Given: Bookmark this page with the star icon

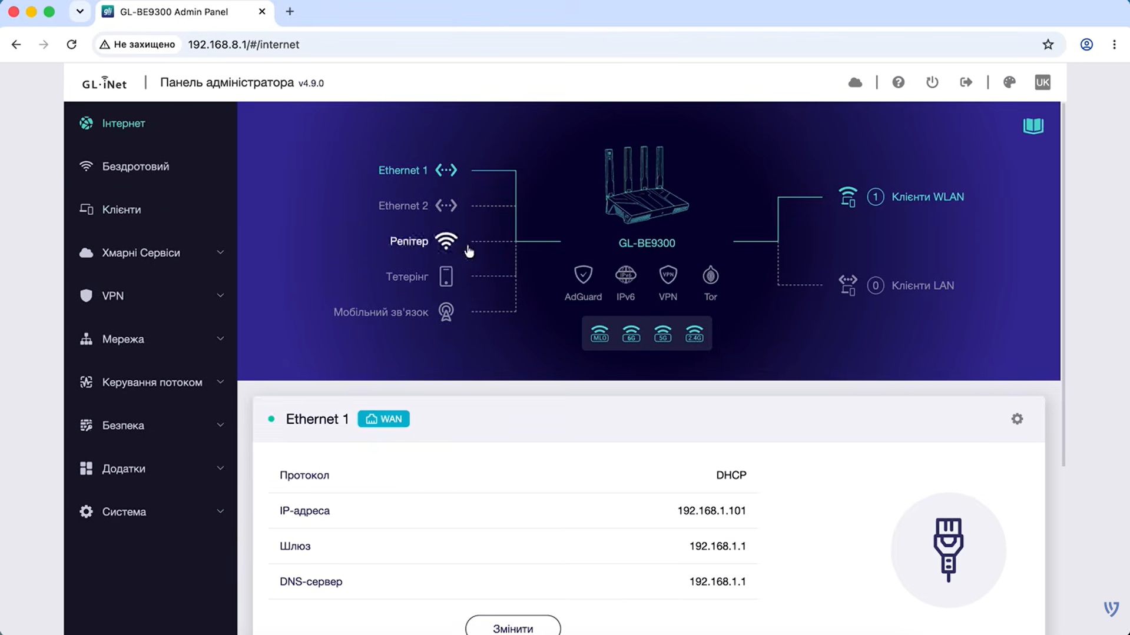Looking at the screenshot, I should pyautogui.click(x=1048, y=45).
